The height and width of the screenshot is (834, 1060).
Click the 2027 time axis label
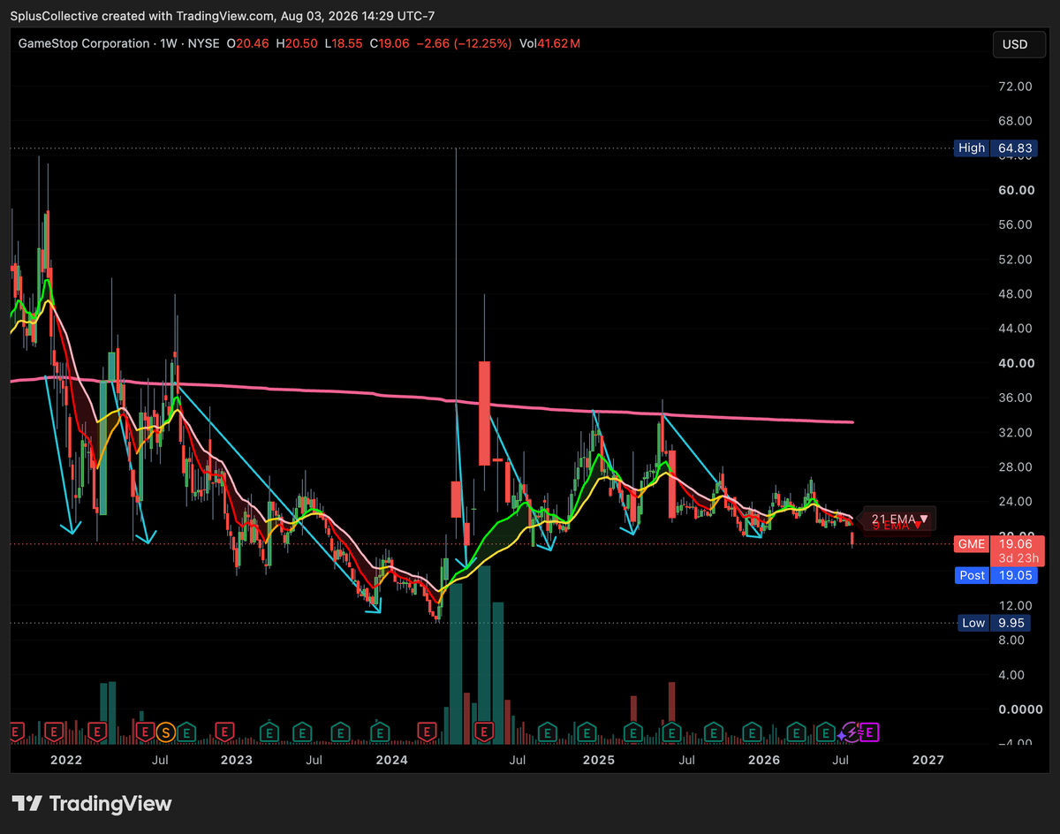click(928, 760)
